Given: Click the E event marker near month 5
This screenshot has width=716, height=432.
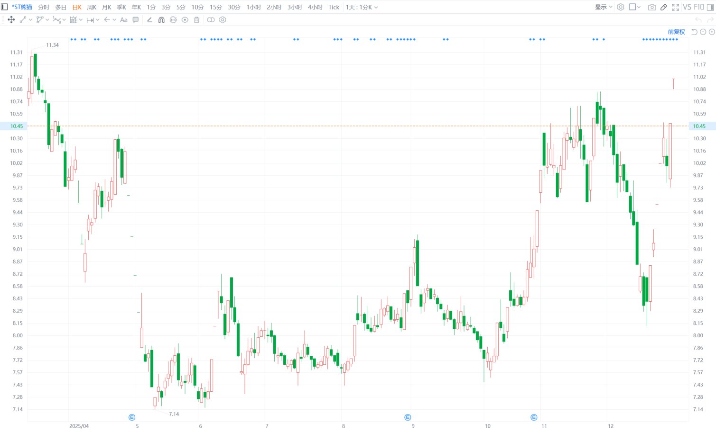Looking at the screenshot, I should tap(132, 417).
